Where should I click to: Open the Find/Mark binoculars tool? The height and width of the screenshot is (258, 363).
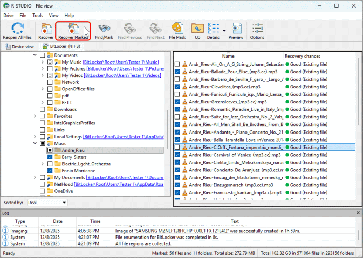pos(103,29)
